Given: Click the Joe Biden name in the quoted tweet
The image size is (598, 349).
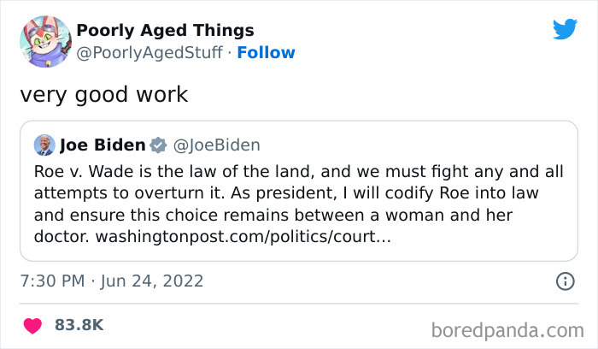Looking at the screenshot, I should pyautogui.click(x=102, y=145).
